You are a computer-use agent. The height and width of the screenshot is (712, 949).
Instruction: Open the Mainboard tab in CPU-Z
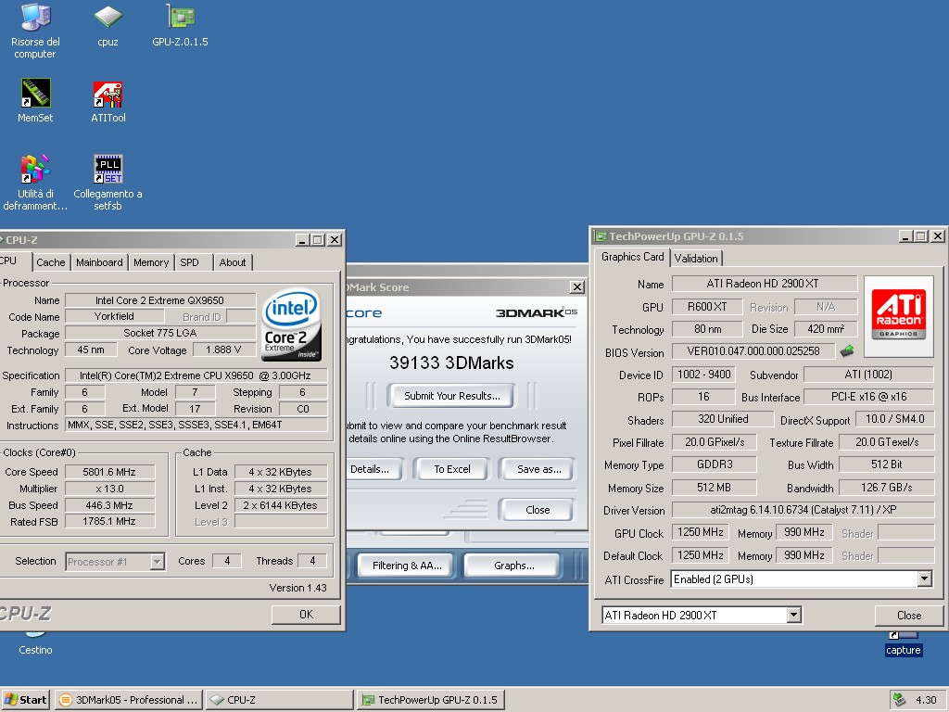tap(99, 262)
